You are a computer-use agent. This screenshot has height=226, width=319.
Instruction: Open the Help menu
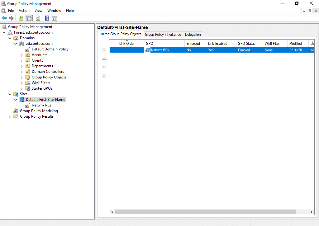(x=70, y=11)
